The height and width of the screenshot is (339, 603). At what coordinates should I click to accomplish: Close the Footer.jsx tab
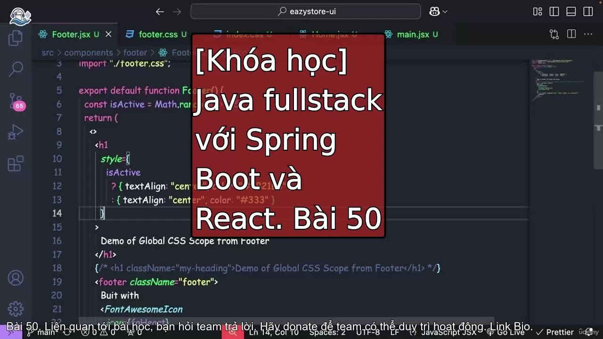[108, 34]
